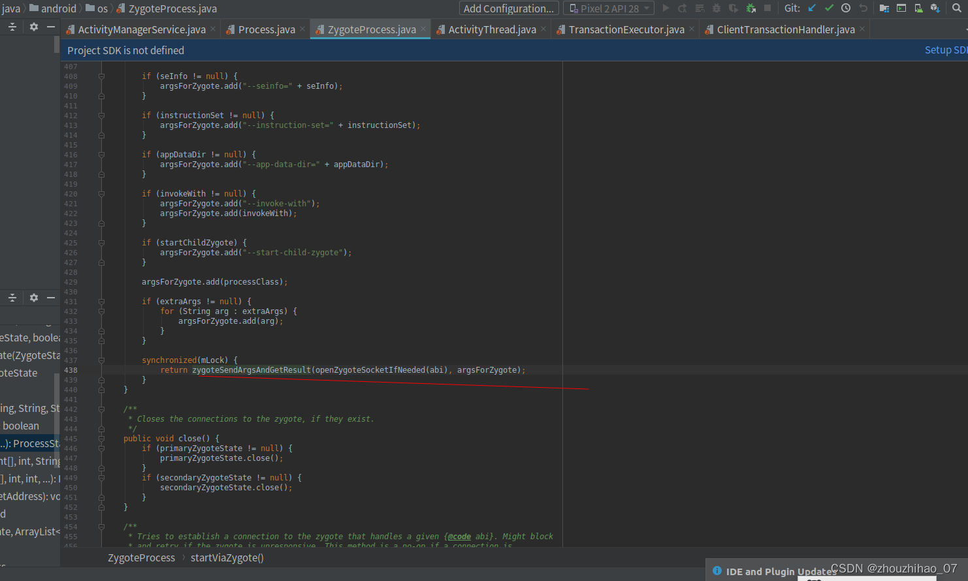Open top panel settings gear icon
968x581 pixels.
tap(34, 27)
